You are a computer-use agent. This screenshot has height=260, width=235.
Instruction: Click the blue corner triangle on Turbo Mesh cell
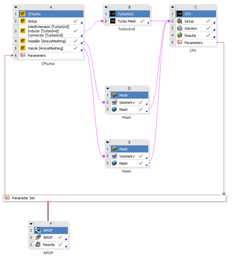pos(148,23)
